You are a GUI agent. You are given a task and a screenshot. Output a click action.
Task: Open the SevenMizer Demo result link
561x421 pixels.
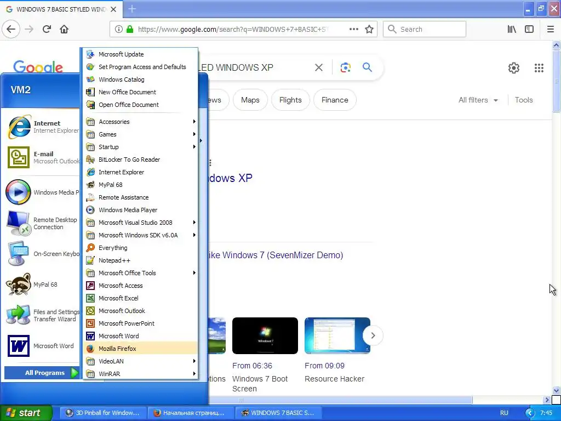pyautogui.click(x=276, y=255)
